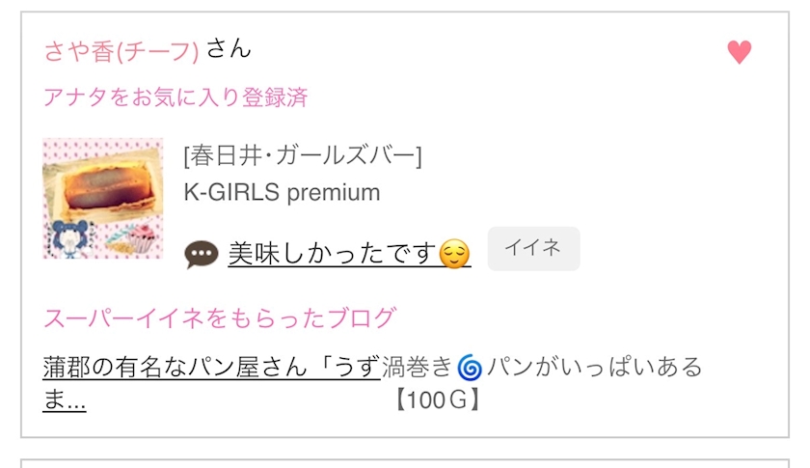
Task: Click the スーパーイイネをもらったブログ heading
Action: pyautogui.click(x=219, y=317)
